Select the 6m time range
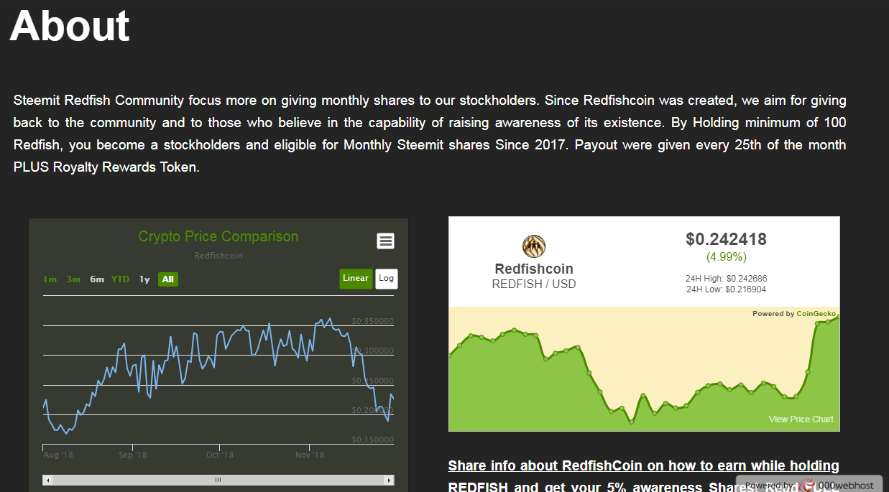This screenshot has height=492, width=889. [x=97, y=279]
